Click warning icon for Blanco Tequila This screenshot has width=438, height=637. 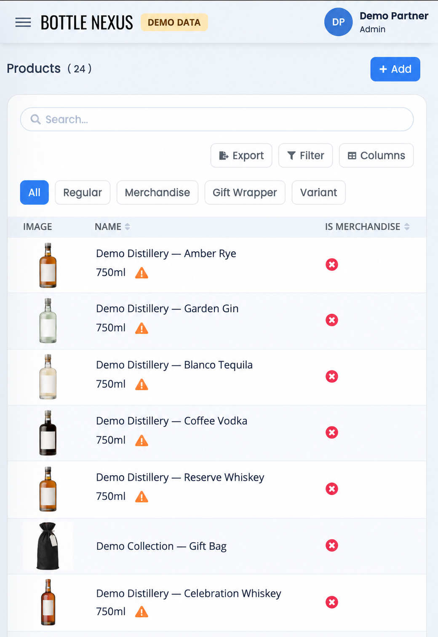tap(142, 385)
